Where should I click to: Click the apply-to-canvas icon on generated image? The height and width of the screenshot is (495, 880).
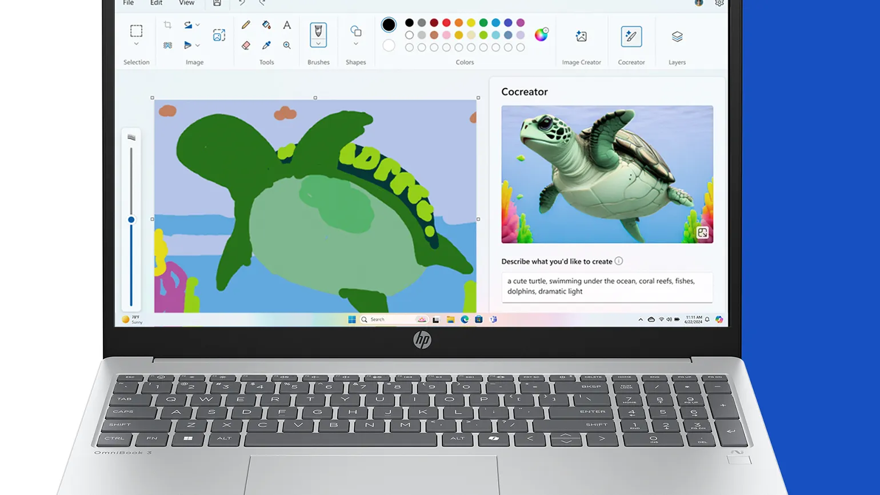click(702, 233)
